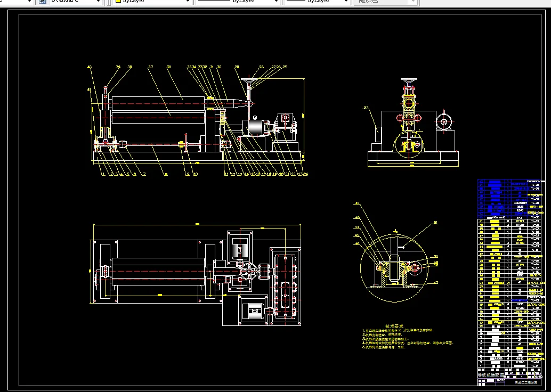Select balloon number 43 in detail view
This screenshot has height=392, width=551.
pos(358,218)
